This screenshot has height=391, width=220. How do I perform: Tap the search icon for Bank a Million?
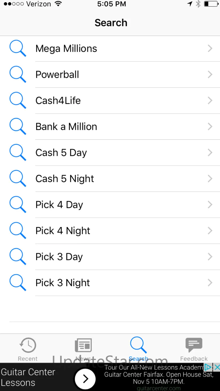click(x=18, y=127)
